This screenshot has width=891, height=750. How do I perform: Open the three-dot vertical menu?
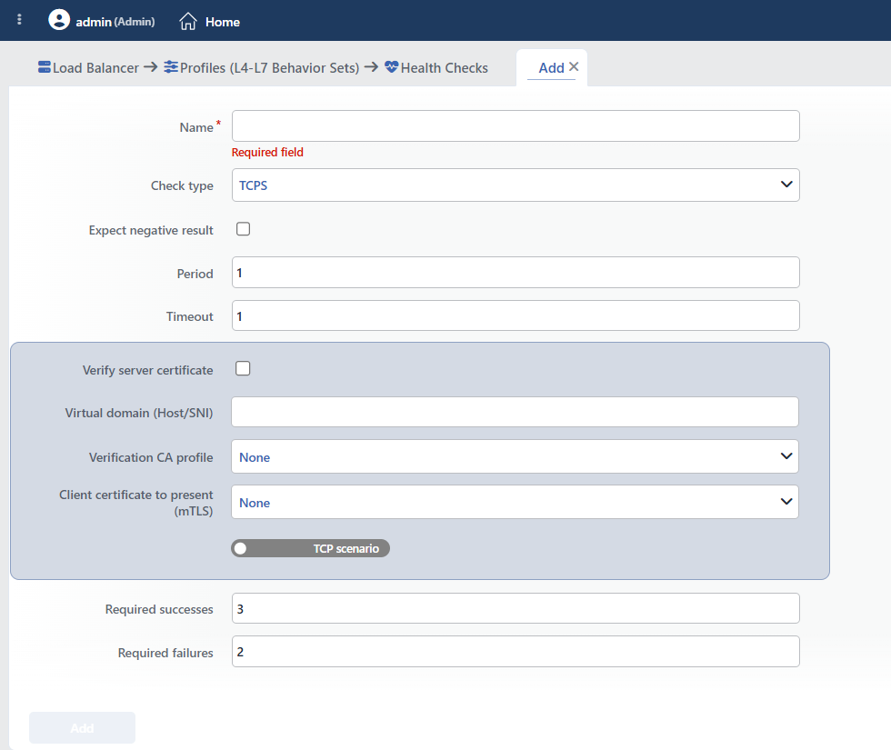tap(19, 20)
